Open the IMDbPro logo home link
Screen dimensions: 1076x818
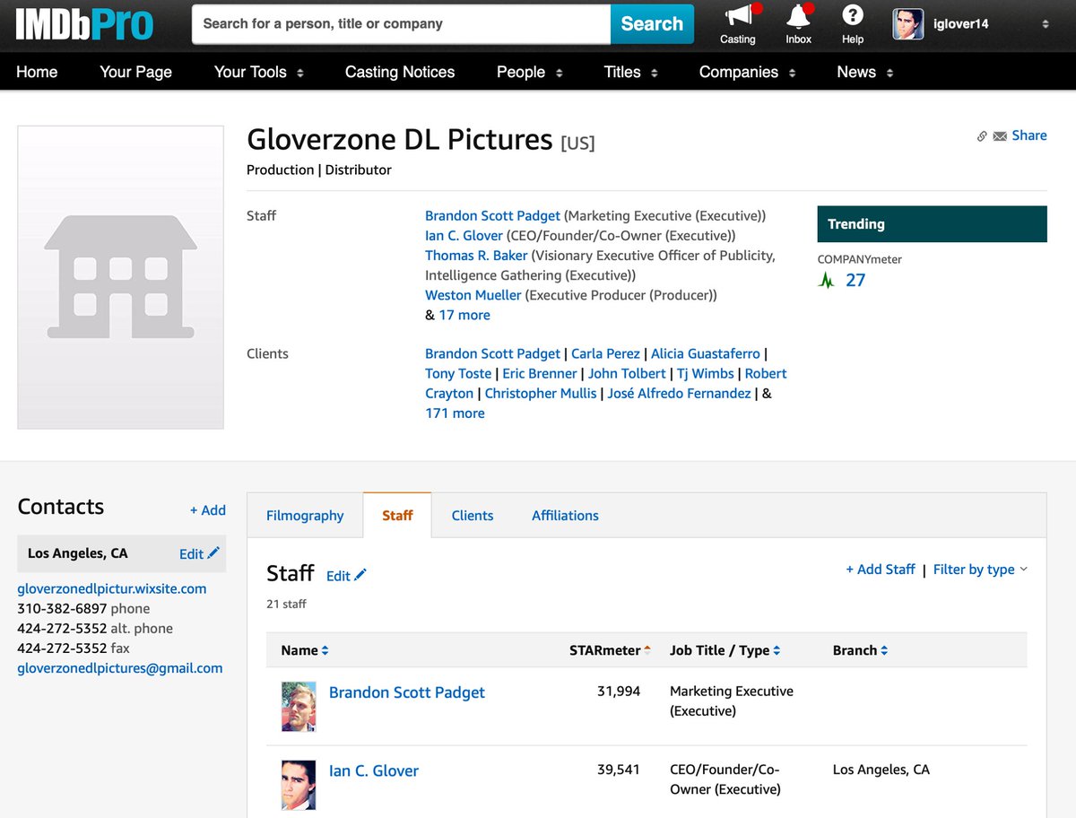pyautogui.click(x=84, y=24)
